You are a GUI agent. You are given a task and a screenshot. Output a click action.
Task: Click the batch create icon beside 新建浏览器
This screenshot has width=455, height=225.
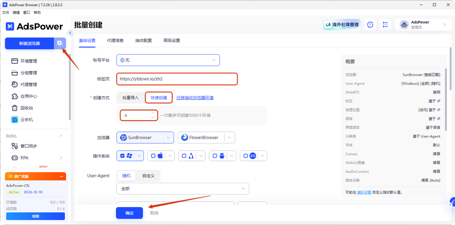tap(60, 43)
